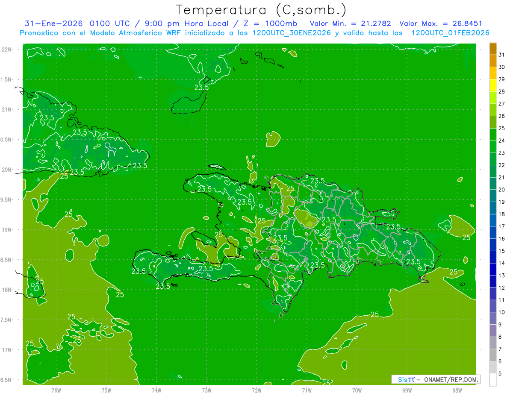The width and height of the screenshot is (513, 396).
Task: Click the "28" value on the color scale
Action: point(502,91)
